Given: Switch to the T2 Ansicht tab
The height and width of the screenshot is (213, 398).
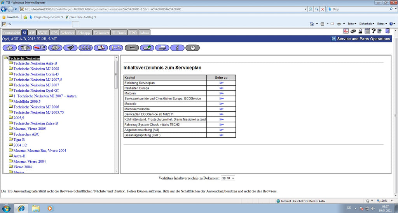Looking at the screenshot, I should click(101, 33).
